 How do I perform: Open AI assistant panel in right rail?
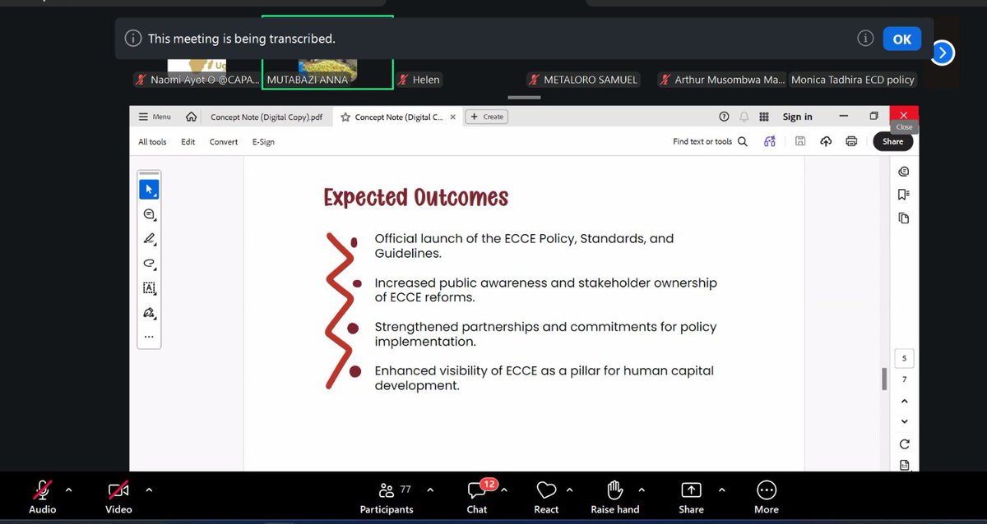(x=904, y=172)
